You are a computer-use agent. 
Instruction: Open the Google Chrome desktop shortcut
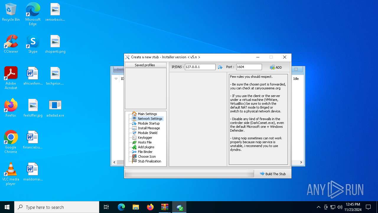coord(11,142)
